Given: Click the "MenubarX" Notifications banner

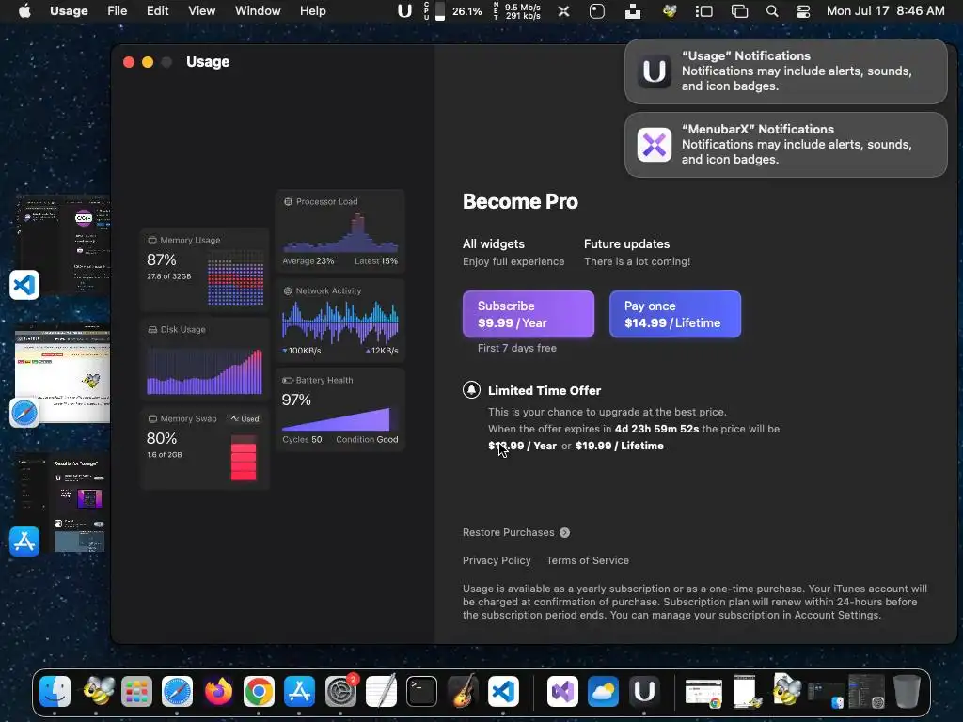Looking at the screenshot, I should (785, 145).
